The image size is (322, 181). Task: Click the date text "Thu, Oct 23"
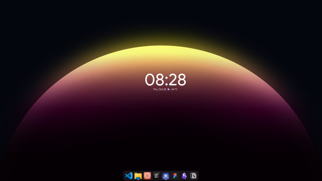pyautogui.click(x=160, y=89)
